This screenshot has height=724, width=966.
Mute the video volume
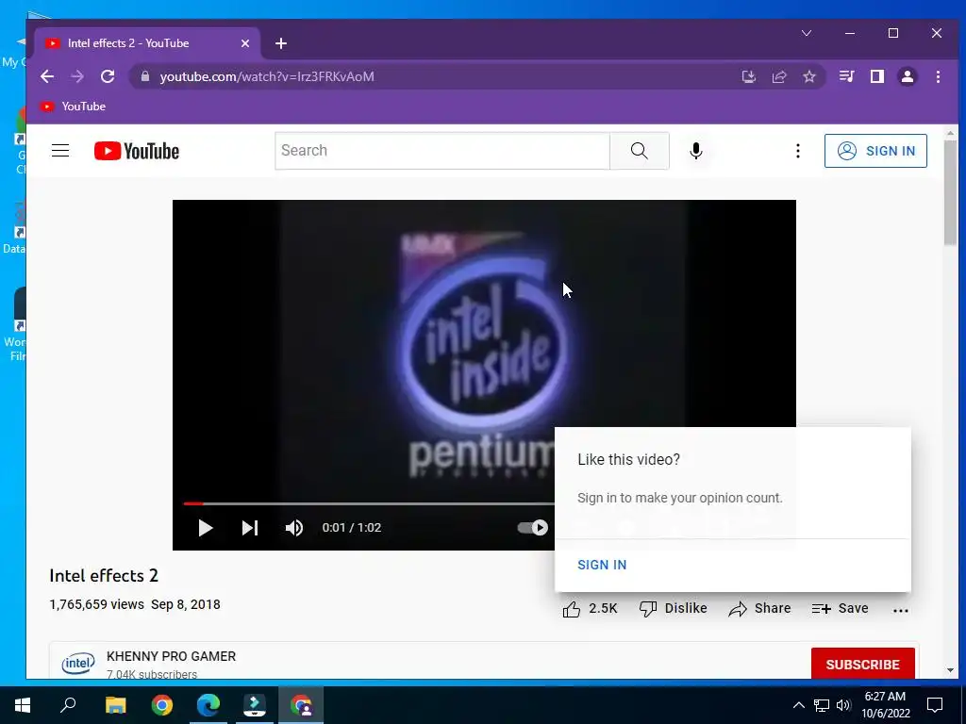tap(294, 528)
